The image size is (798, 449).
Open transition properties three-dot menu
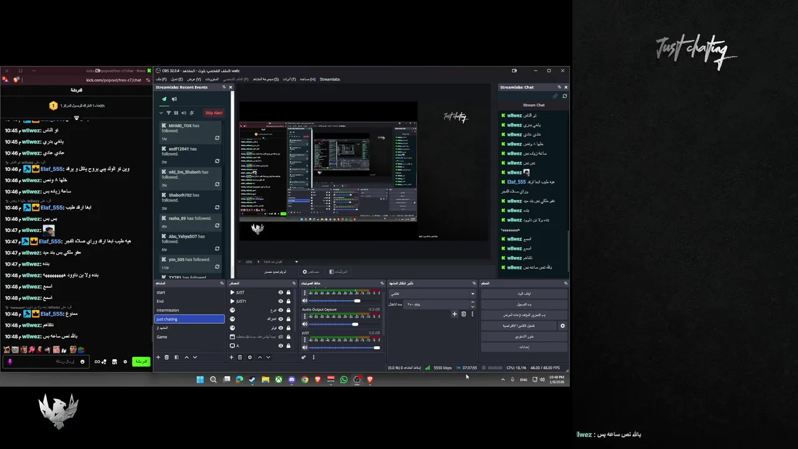click(472, 314)
